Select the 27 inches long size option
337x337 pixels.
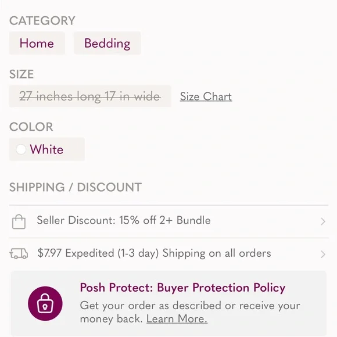90,96
